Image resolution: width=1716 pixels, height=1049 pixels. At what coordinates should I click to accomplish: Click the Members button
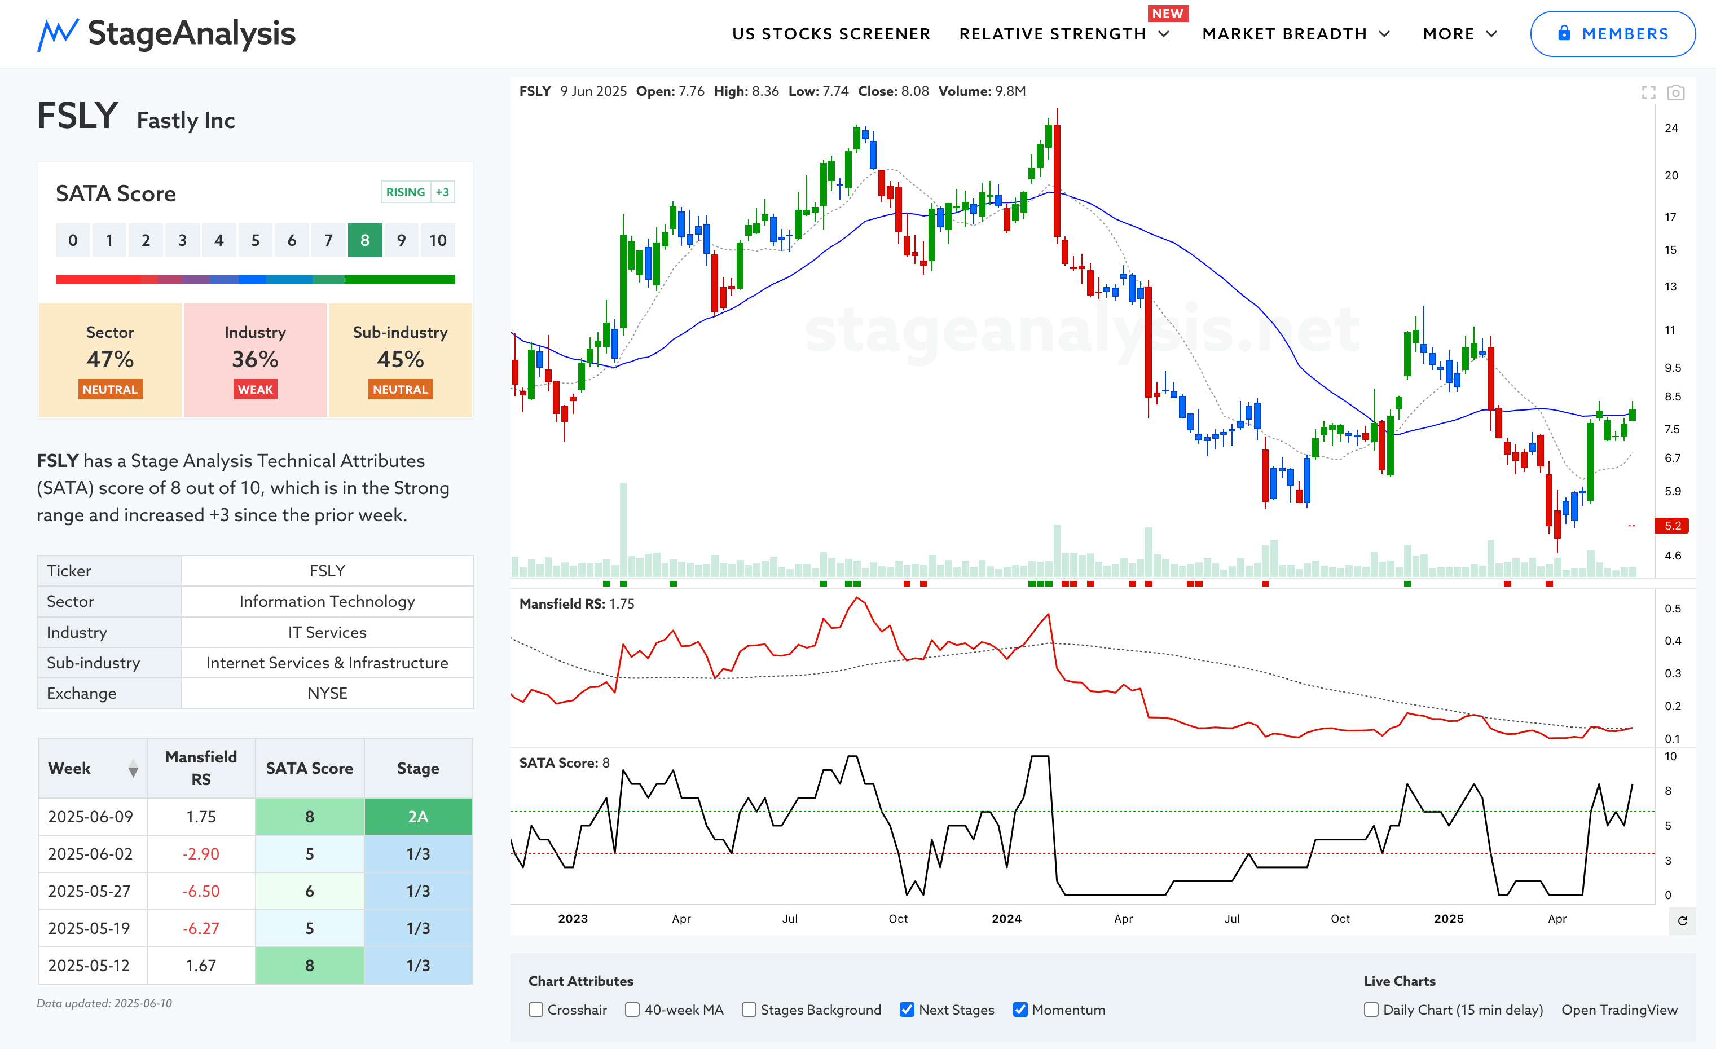click(1612, 33)
